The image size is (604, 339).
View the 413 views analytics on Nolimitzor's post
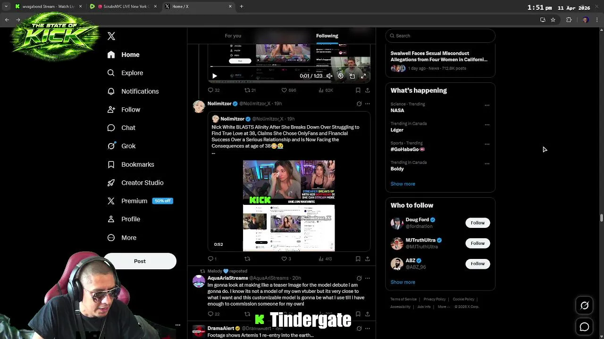pyautogui.click(x=326, y=258)
